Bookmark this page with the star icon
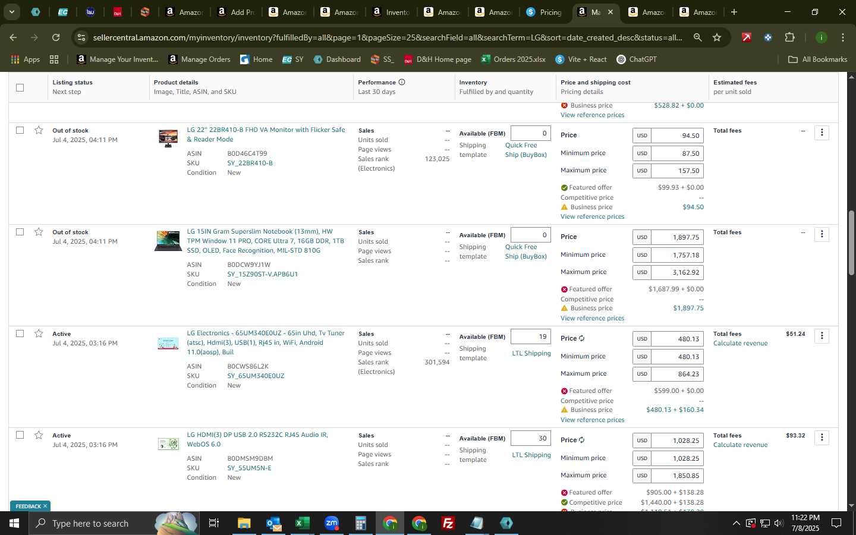Viewport: 856px width, 535px height. [717, 37]
